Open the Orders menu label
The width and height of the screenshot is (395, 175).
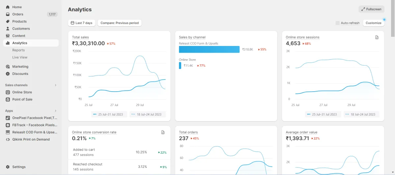click(18, 14)
